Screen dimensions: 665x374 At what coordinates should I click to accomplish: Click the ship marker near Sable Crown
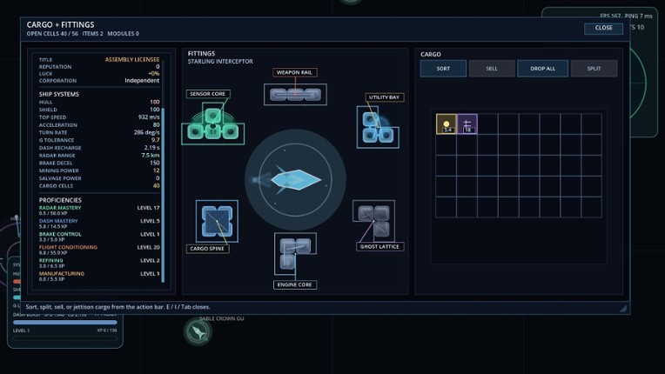(198, 331)
